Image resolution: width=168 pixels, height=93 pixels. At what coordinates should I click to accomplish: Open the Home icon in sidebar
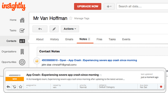pos(22,20)
